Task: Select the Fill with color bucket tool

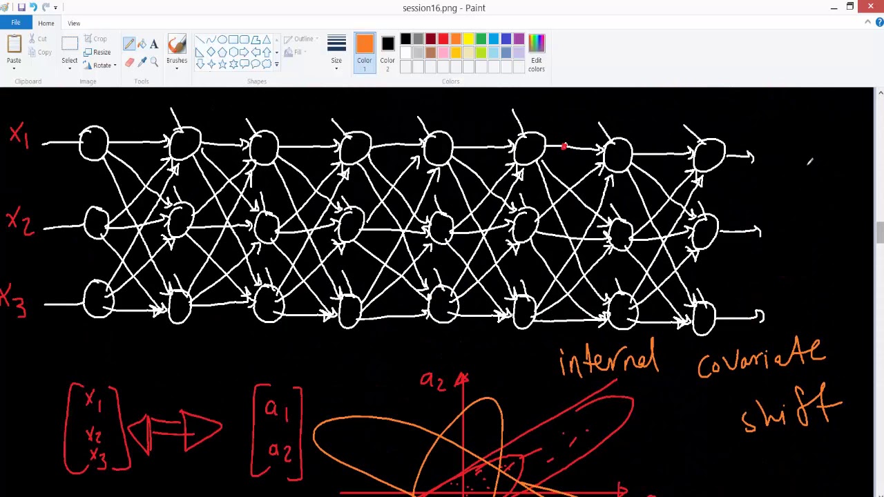Action: pyautogui.click(x=142, y=44)
